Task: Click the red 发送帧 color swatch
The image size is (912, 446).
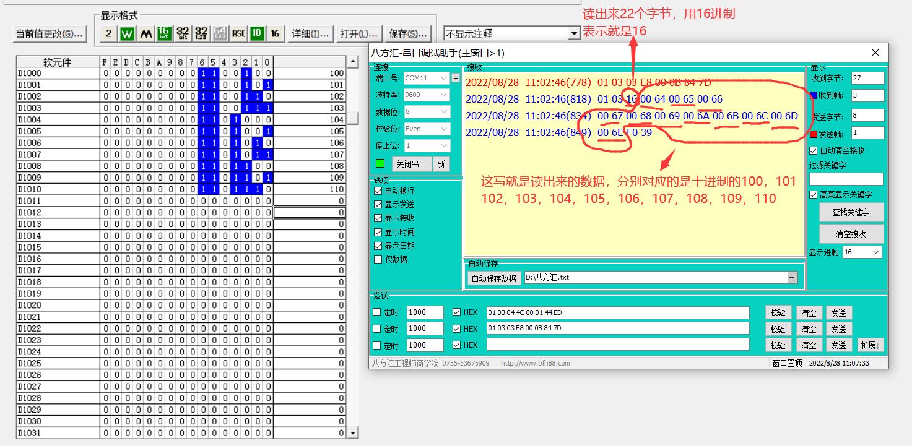Action: (x=814, y=134)
